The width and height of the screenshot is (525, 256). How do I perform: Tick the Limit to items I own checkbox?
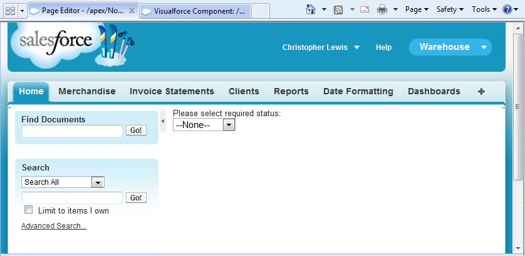pos(29,210)
